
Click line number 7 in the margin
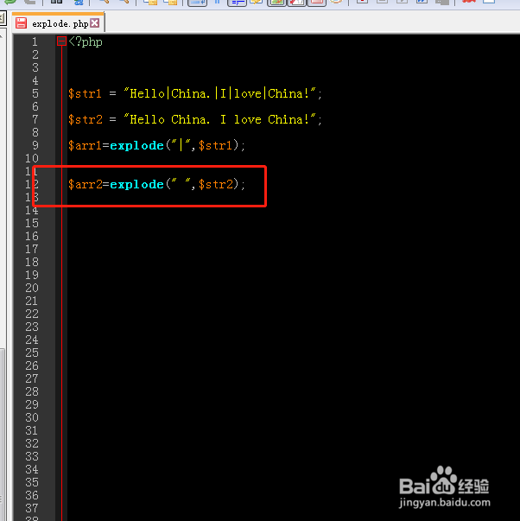[x=35, y=119]
